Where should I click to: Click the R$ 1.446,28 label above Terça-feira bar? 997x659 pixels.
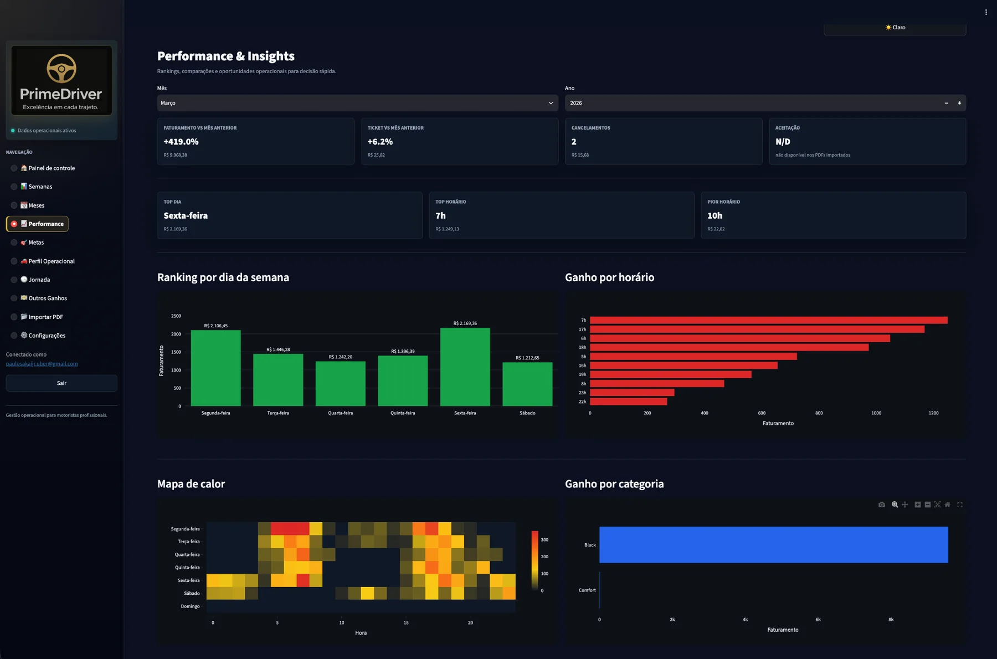pos(278,349)
